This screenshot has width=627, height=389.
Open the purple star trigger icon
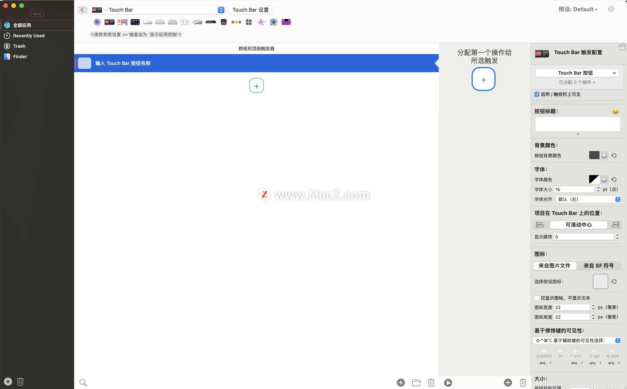pos(262,22)
